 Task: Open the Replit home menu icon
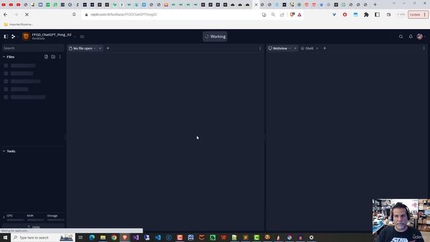pos(13,36)
